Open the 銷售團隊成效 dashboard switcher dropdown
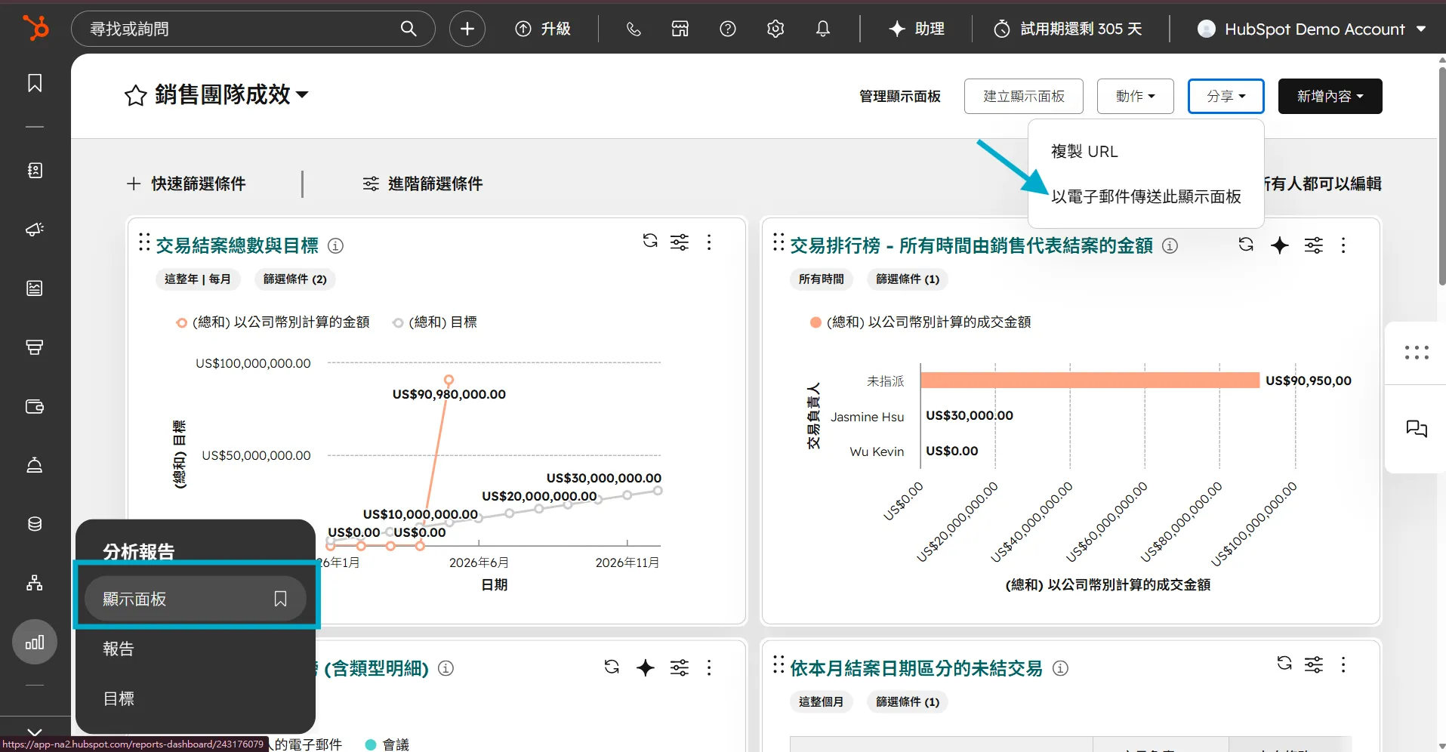Viewport: 1446px width, 752px height. point(232,95)
